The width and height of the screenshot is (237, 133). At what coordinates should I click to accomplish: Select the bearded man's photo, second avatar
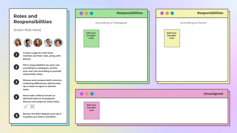(x=28, y=42)
